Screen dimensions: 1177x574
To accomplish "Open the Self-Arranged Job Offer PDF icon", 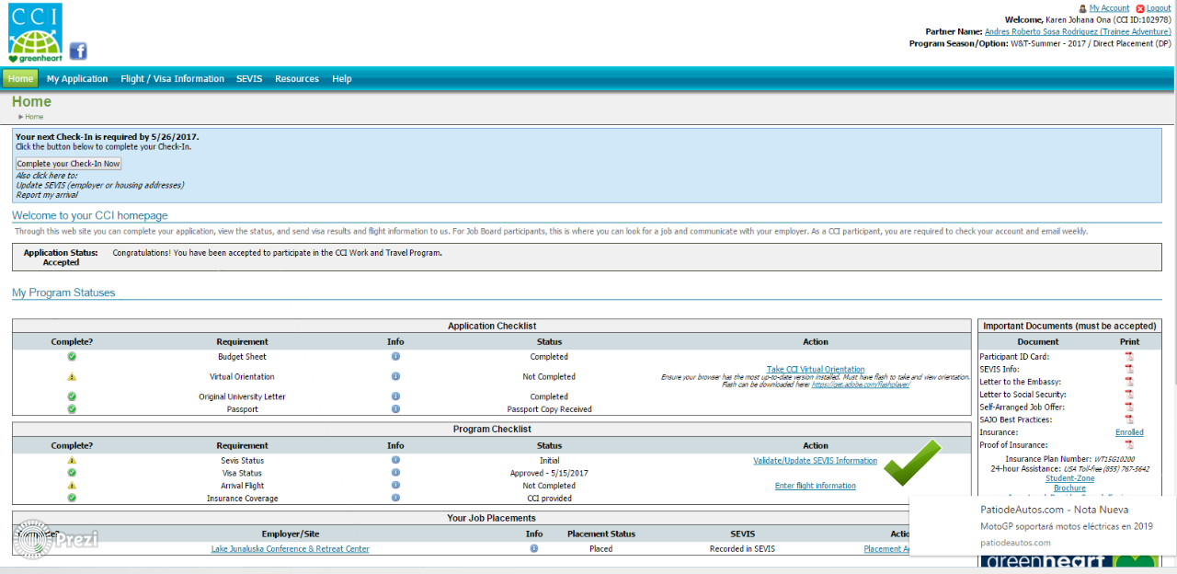I will point(1129,408).
